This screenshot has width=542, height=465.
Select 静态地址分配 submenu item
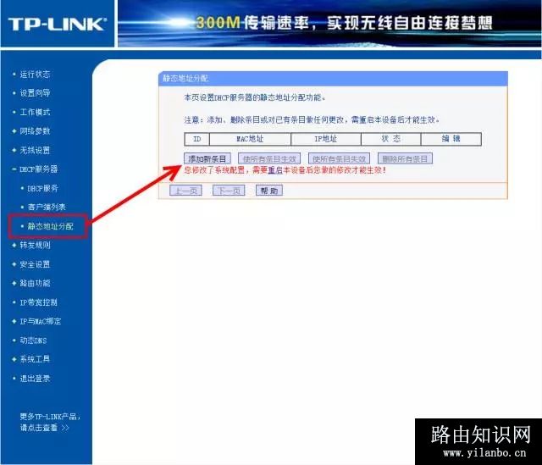(x=51, y=226)
